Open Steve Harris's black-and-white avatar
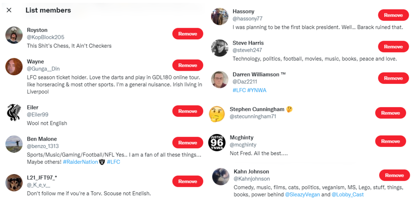Screen dimensions: 414x201 (x=220, y=48)
